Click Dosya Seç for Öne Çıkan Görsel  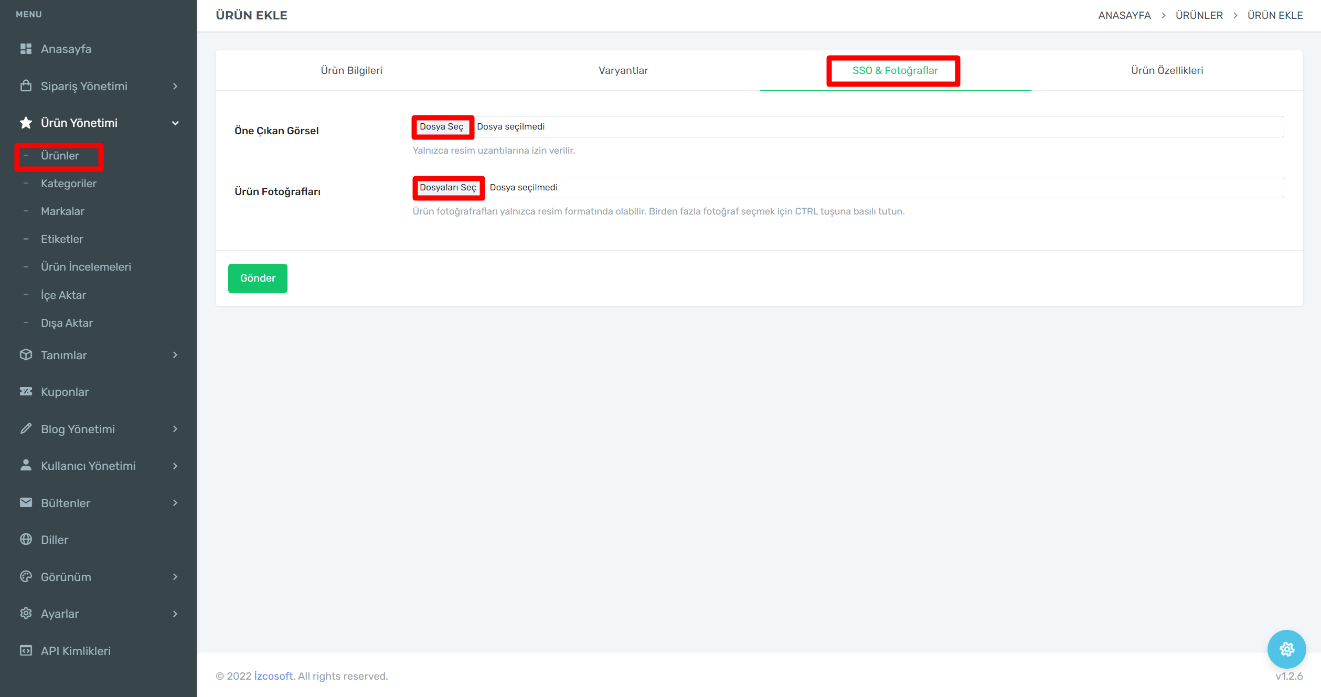442,127
